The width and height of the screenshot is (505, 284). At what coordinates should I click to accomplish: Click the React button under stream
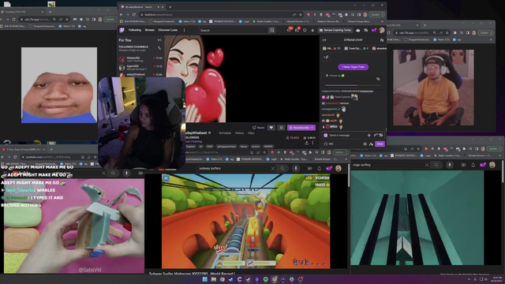259,128
